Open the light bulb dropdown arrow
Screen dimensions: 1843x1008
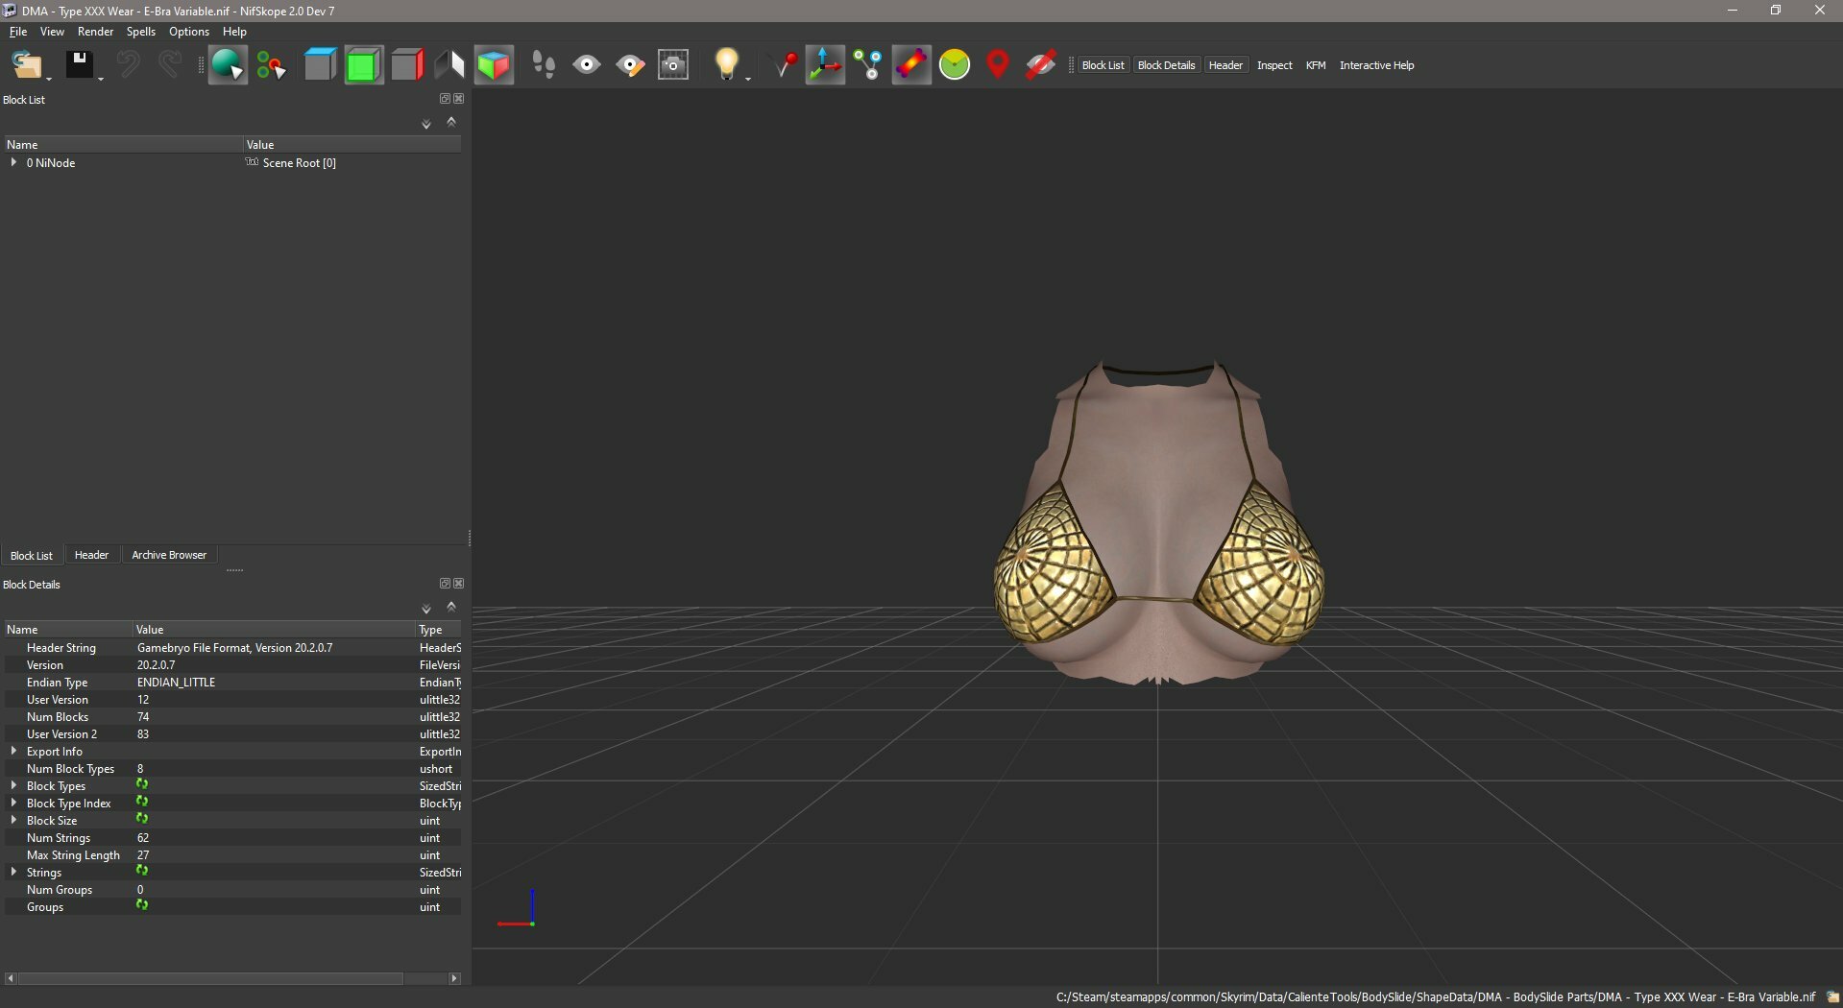click(748, 80)
